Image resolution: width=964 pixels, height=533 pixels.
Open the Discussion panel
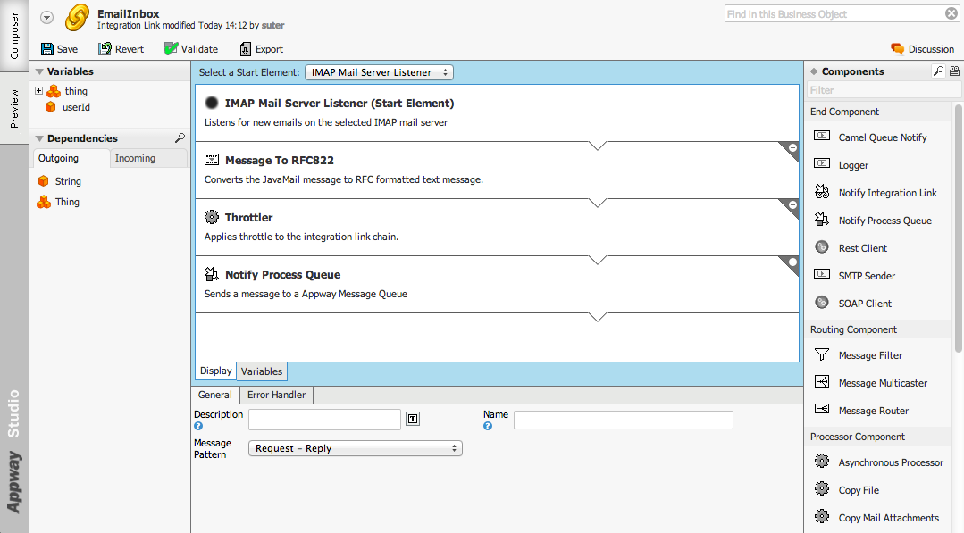tap(922, 49)
